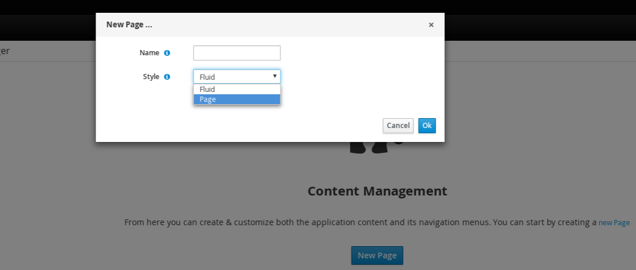Click the "From here you can create" description text
The height and width of the screenshot is (270, 636).
click(350, 222)
